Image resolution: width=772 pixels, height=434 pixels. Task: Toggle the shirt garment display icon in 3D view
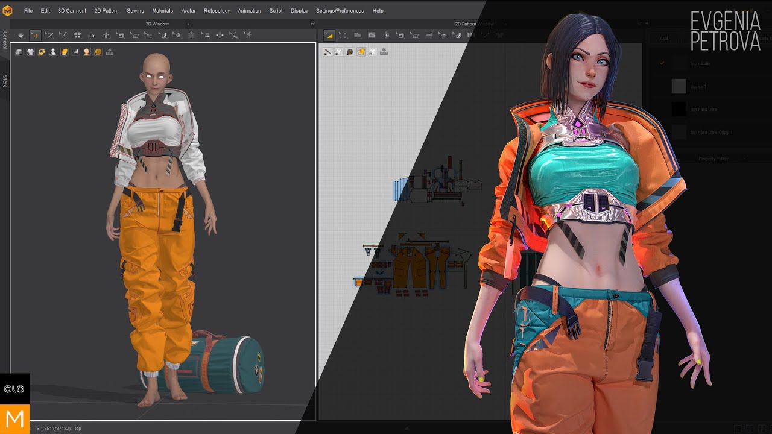30,52
